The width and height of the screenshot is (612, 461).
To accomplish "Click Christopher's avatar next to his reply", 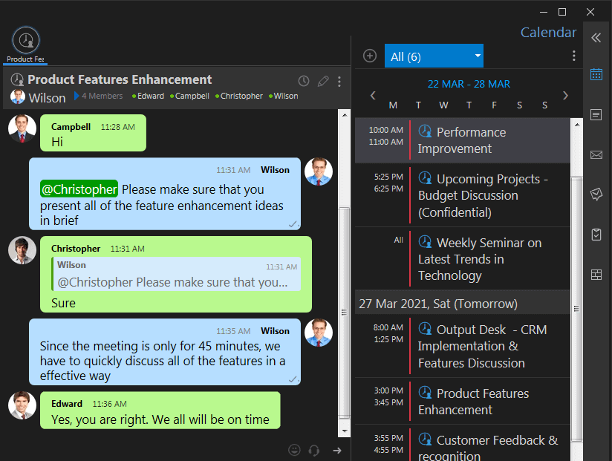I will click(22, 250).
